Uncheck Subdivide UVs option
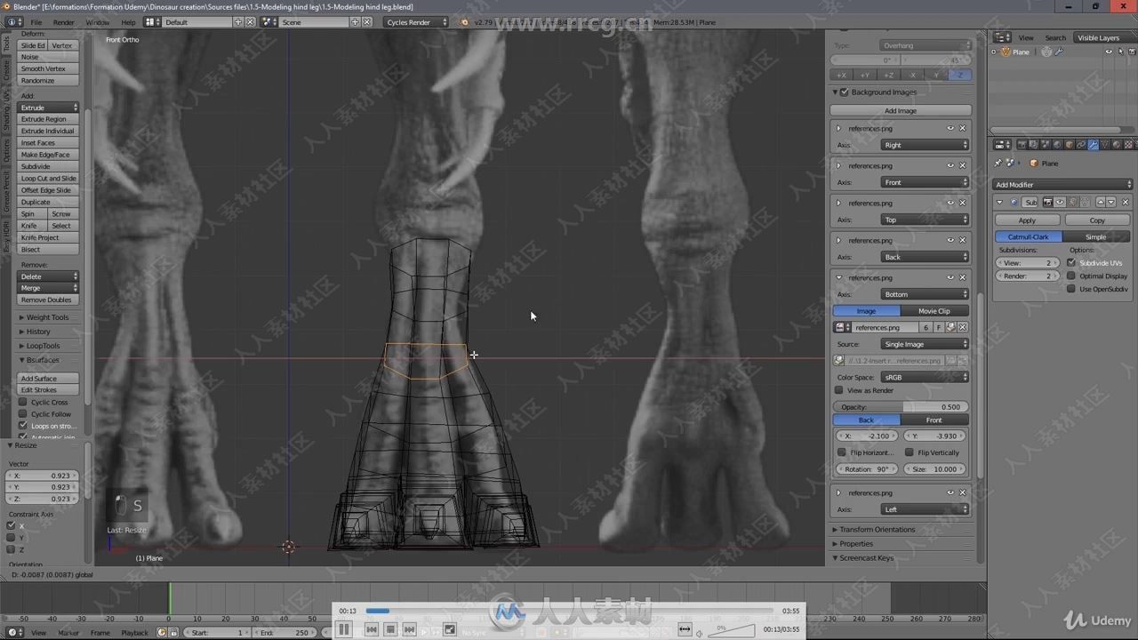Image resolution: width=1138 pixels, height=640 pixels. coord(1071,263)
